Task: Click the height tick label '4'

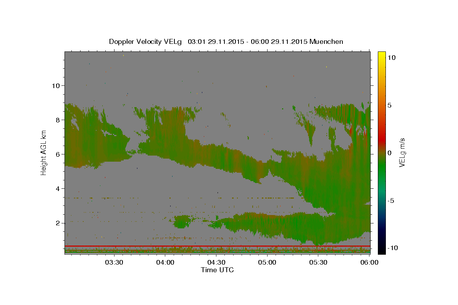Action: [57, 188]
